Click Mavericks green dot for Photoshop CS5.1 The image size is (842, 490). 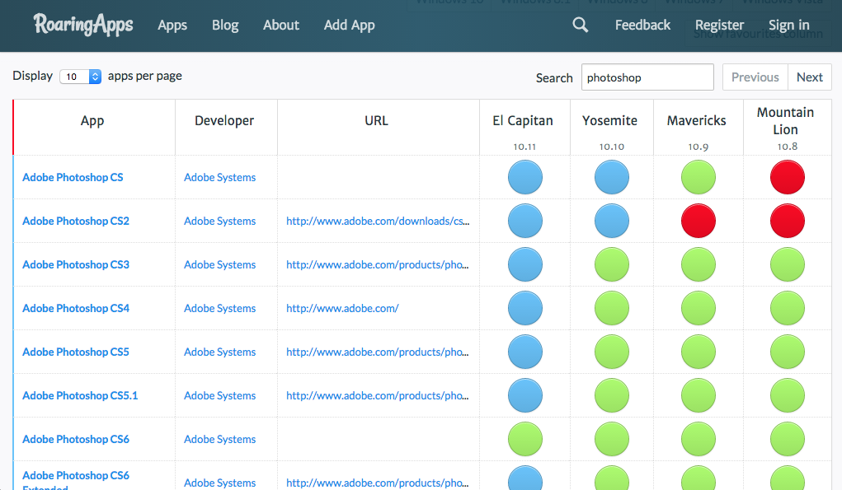[698, 395]
